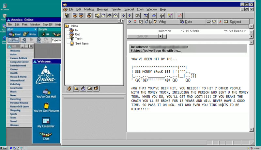Open the Address Book toolbar icon
This screenshot has height=150, width=261.
point(154,16)
